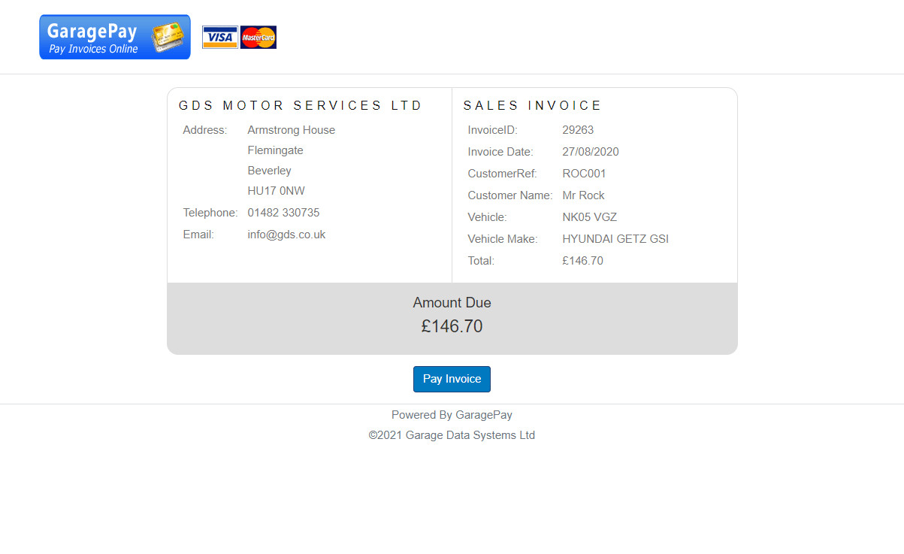Click the SALES INVOICE heading
904x554 pixels.
click(x=533, y=106)
